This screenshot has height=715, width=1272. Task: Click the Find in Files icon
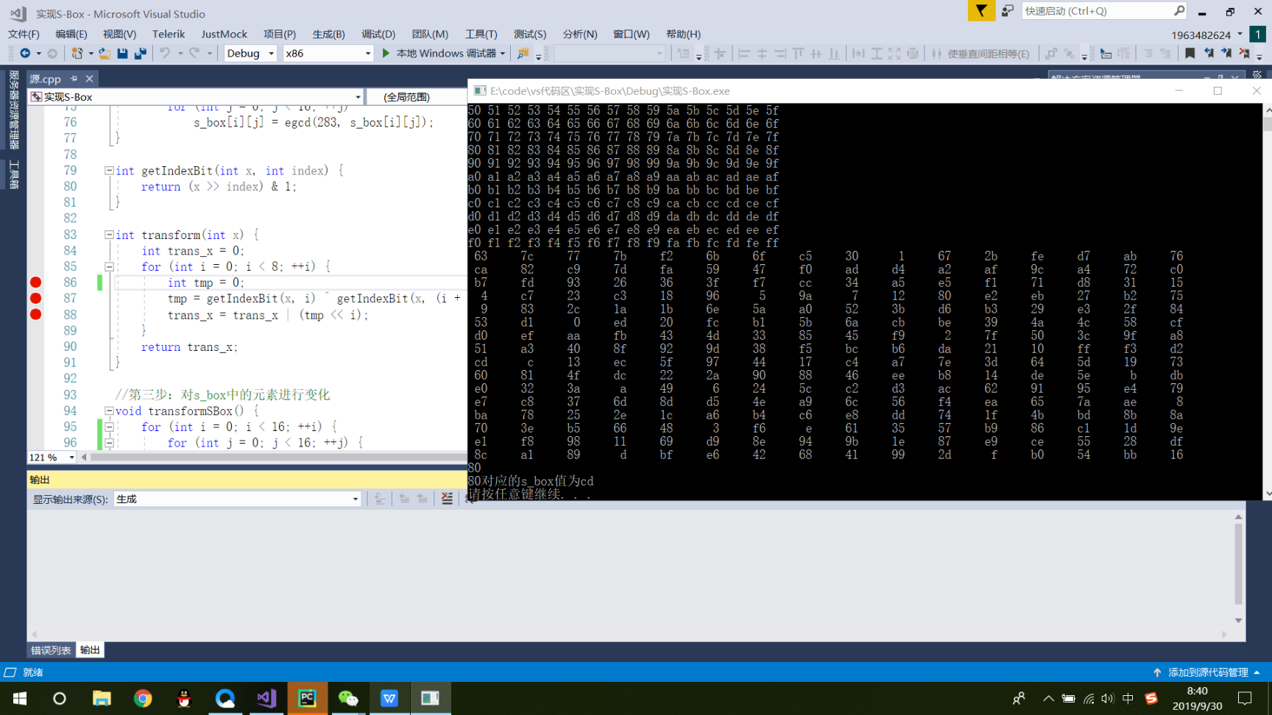tap(523, 53)
